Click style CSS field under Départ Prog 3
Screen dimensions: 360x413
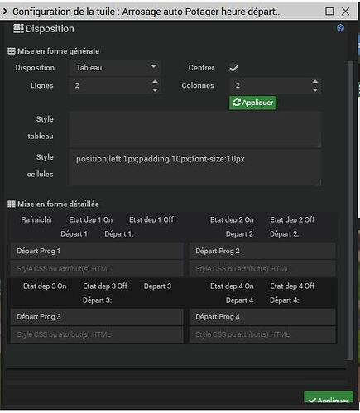pyautogui.click(x=97, y=334)
